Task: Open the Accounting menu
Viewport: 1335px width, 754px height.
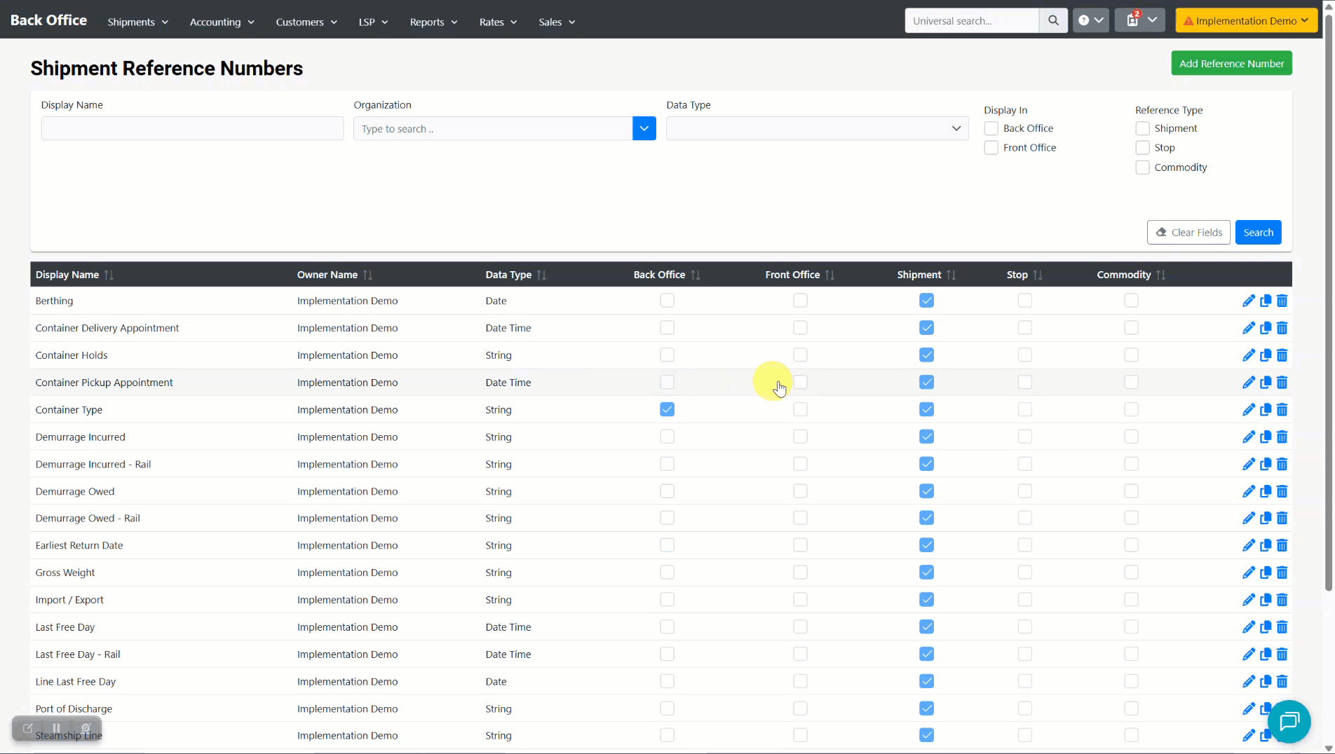Action: pos(222,22)
